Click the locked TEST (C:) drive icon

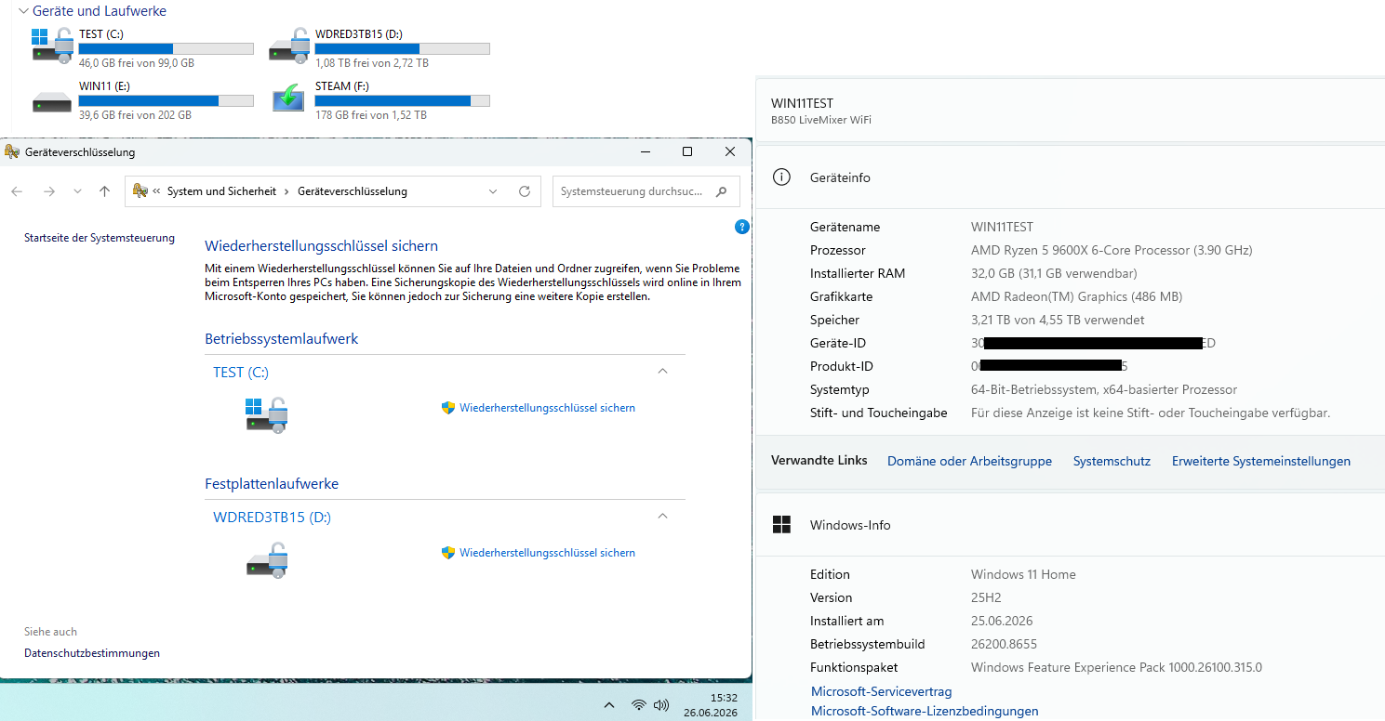tap(267, 414)
